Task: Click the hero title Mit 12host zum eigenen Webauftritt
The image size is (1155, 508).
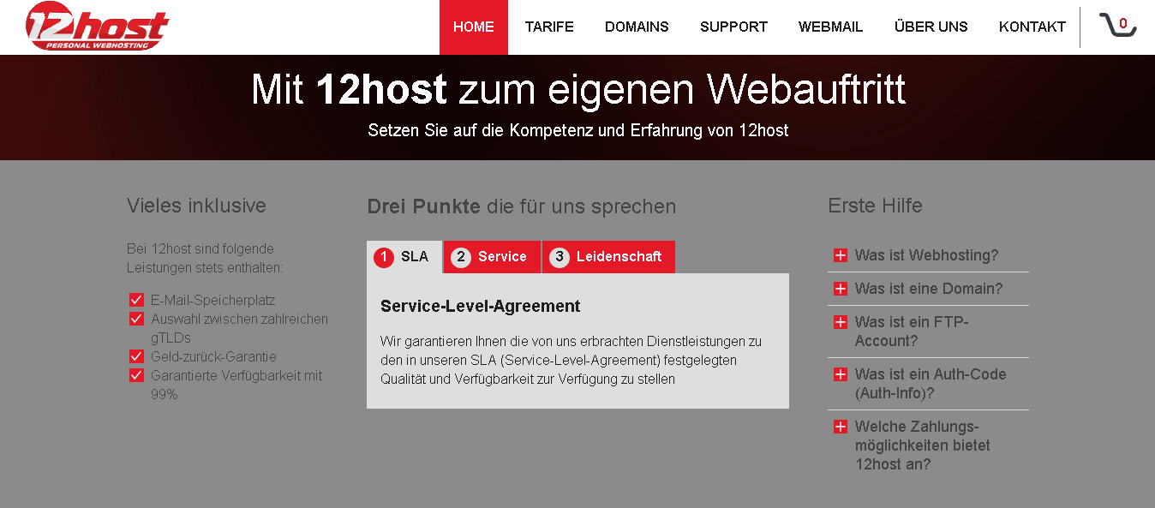Action: [578, 89]
